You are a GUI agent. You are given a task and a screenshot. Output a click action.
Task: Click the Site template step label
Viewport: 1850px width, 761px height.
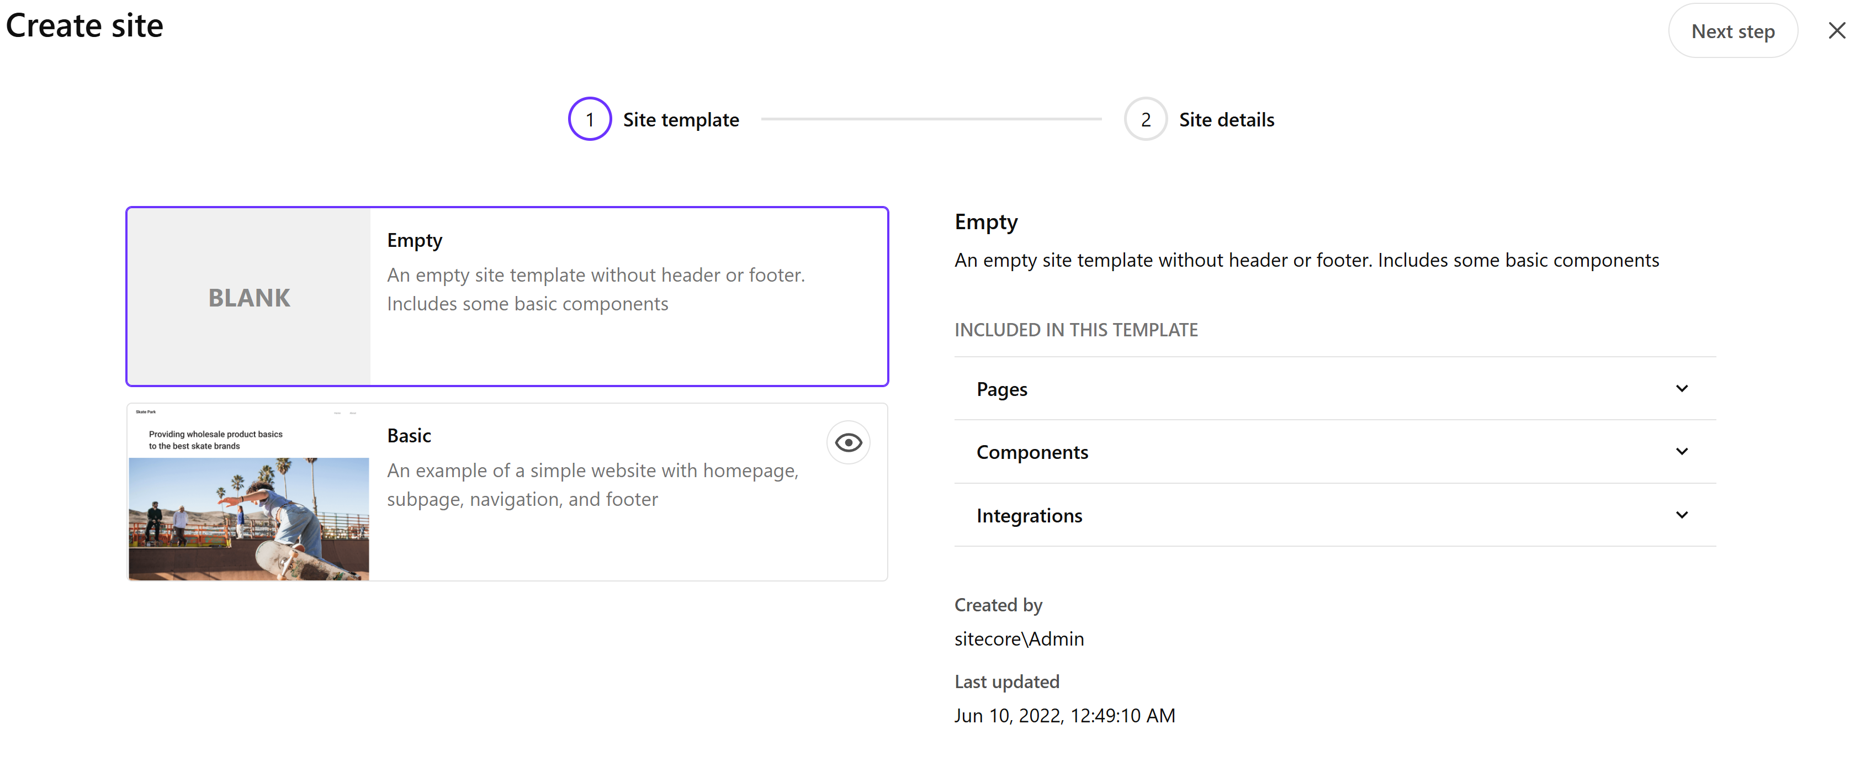click(681, 119)
